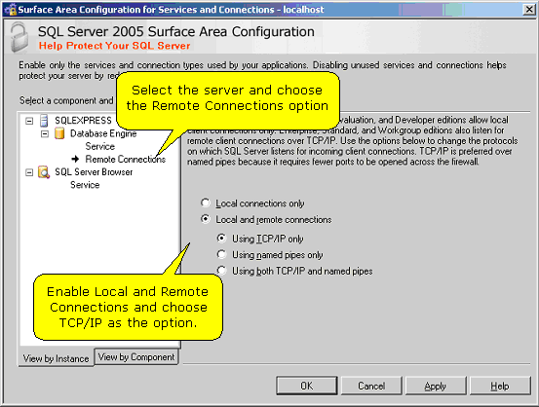Screen dimensions: 539x407
Task: Collapse the SQLEXPRESS tree node
Action: (29, 121)
